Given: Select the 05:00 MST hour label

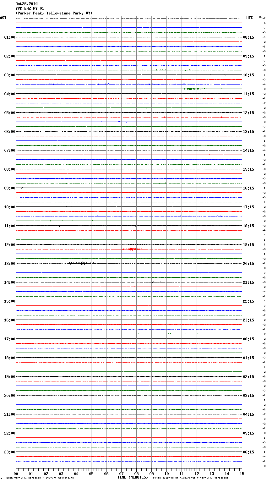Looking at the screenshot, I should 10,113.
